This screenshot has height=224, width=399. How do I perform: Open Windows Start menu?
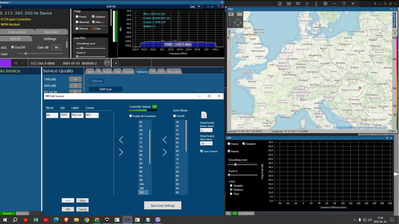pos(5,220)
